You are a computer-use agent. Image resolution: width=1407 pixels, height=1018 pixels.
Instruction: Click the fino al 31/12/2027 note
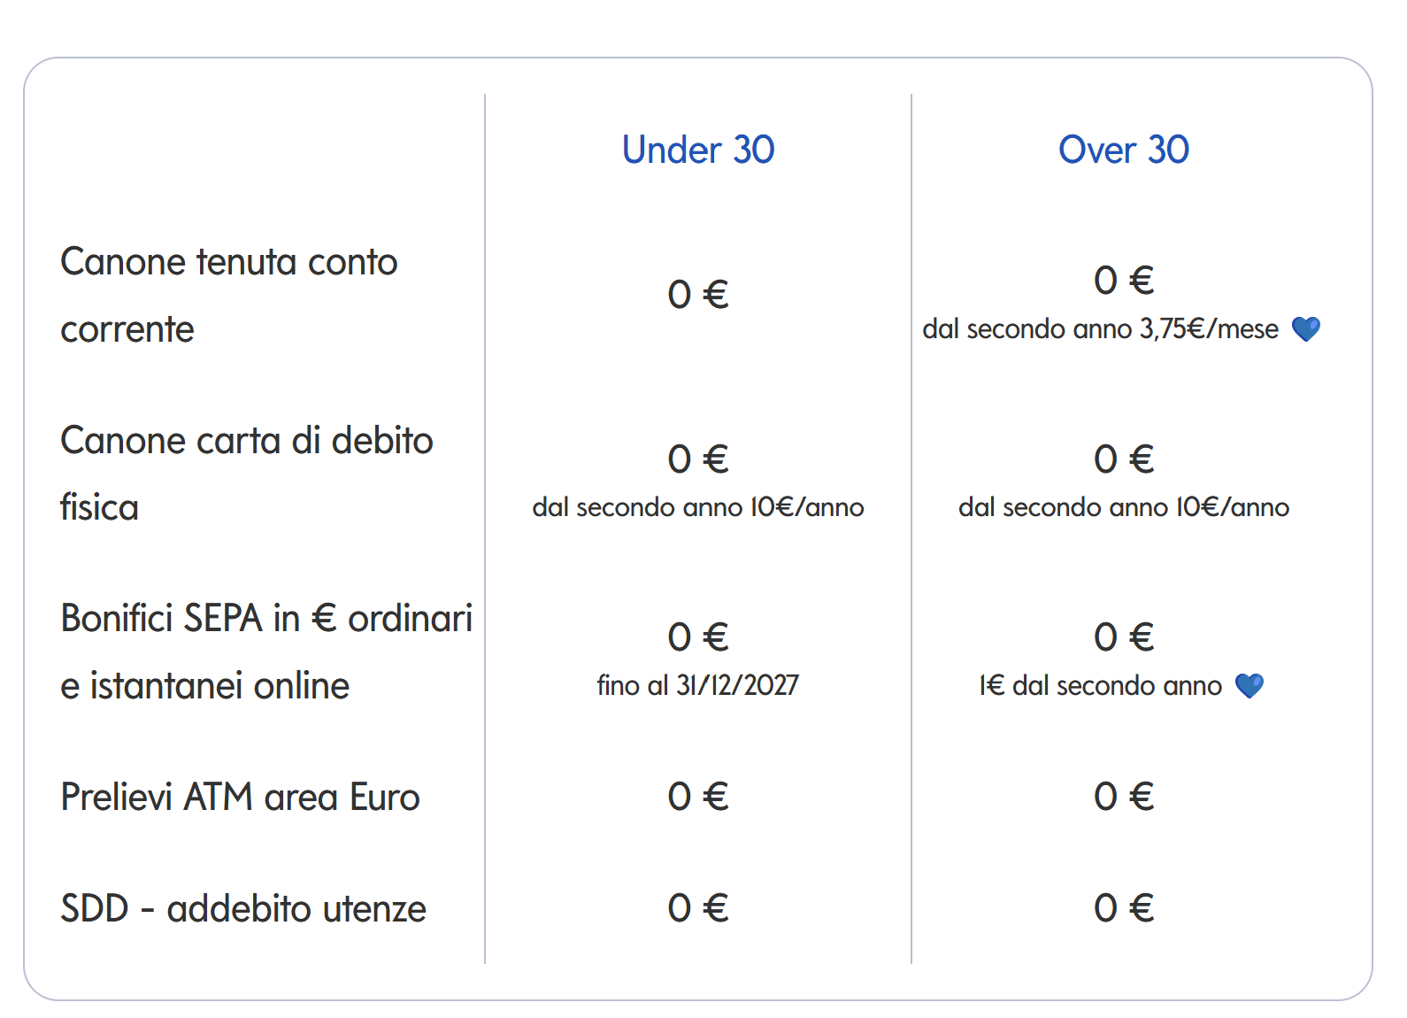(698, 685)
